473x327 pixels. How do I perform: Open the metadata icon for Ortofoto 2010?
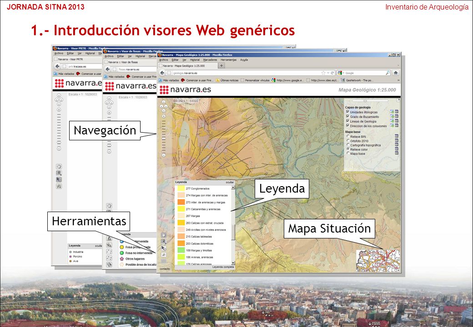pyautogui.click(x=397, y=140)
